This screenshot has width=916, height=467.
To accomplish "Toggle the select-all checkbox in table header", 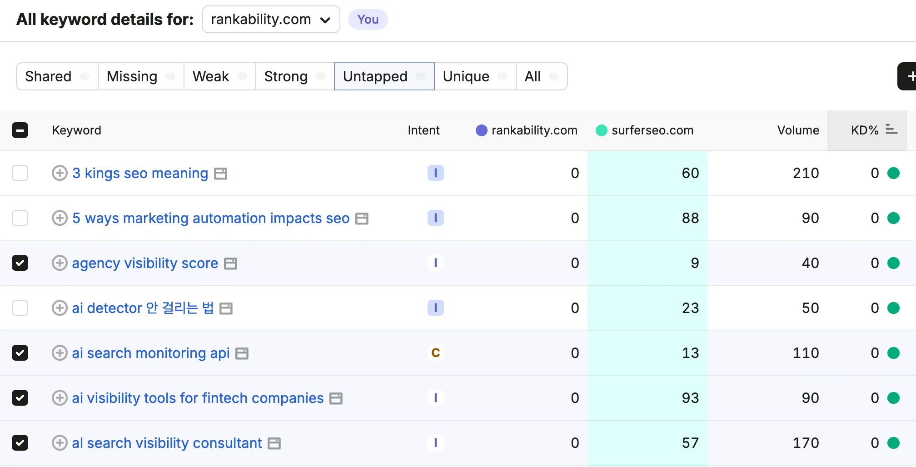I will (20, 130).
